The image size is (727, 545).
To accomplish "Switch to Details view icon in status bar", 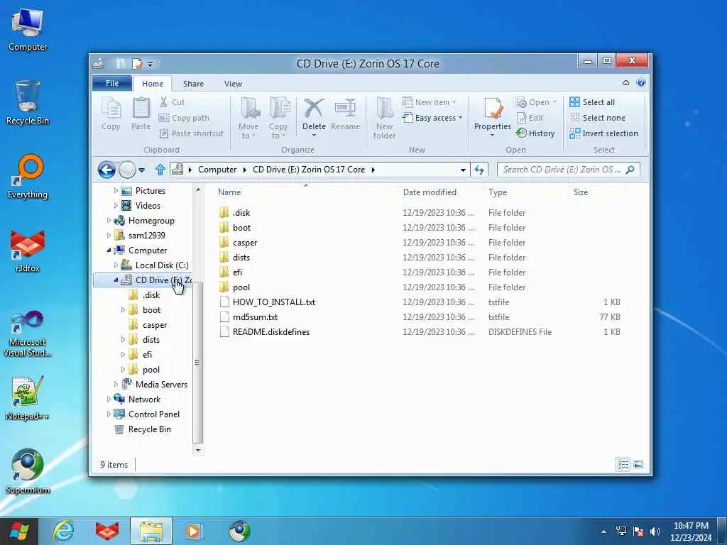I will (x=623, y=464).
